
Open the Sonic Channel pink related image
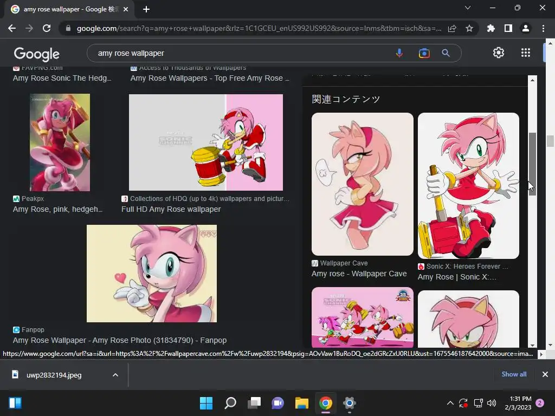pos(362,317)
